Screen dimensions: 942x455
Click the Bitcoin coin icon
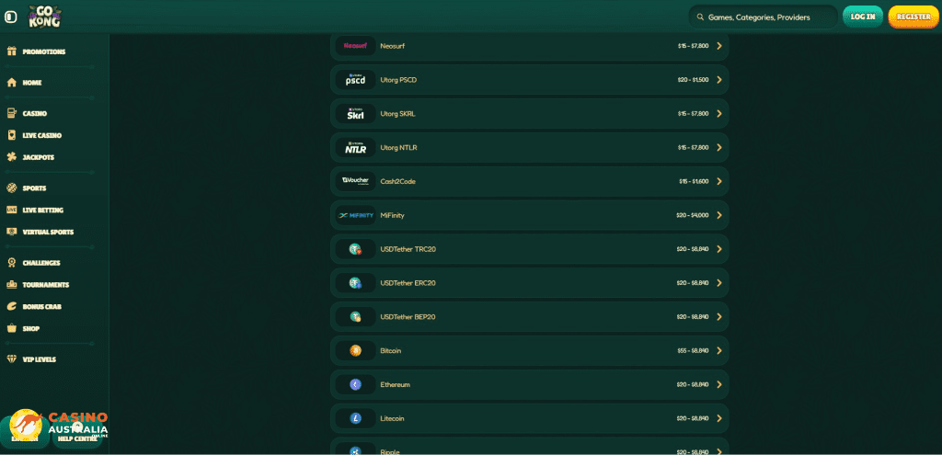click(x=355, y=350)
